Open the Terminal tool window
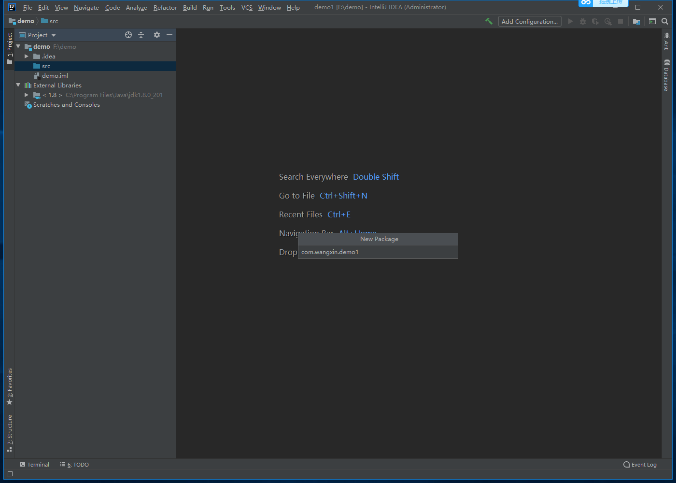Screen dimensions: 676x483 pos(34,465)
